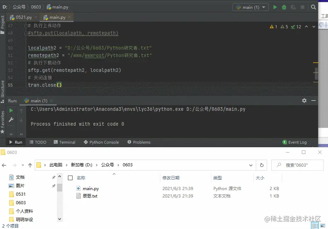Open the Project tool window sidebar

(x=2, y=25)
